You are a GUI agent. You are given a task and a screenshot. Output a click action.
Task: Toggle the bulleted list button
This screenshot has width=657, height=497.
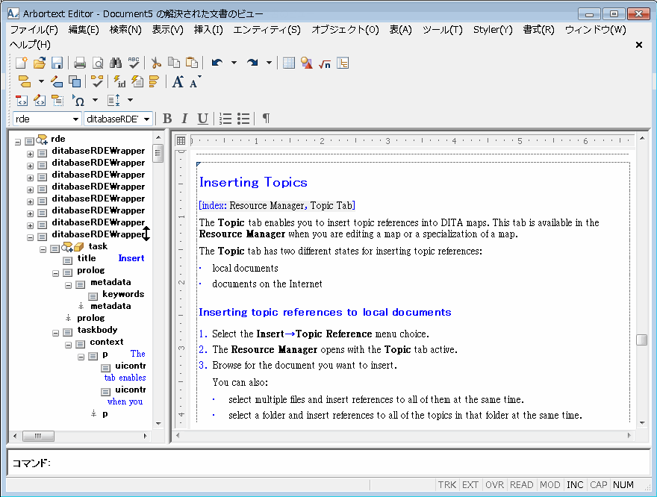243,119
